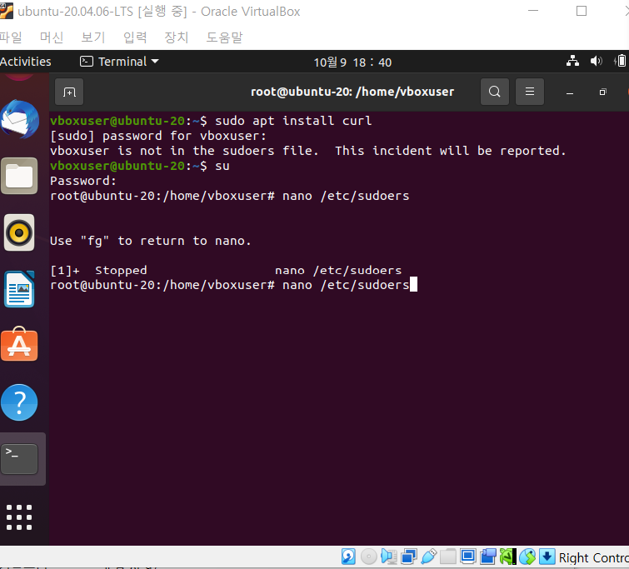Click VirtualBox USB devices indicator

[428, 557]
